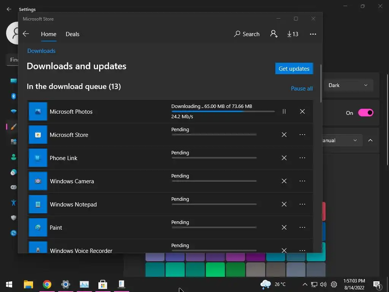Click the Paint app icon
Image resolution: width=389 pixels, height=292 pixels.
coord(38,227)
